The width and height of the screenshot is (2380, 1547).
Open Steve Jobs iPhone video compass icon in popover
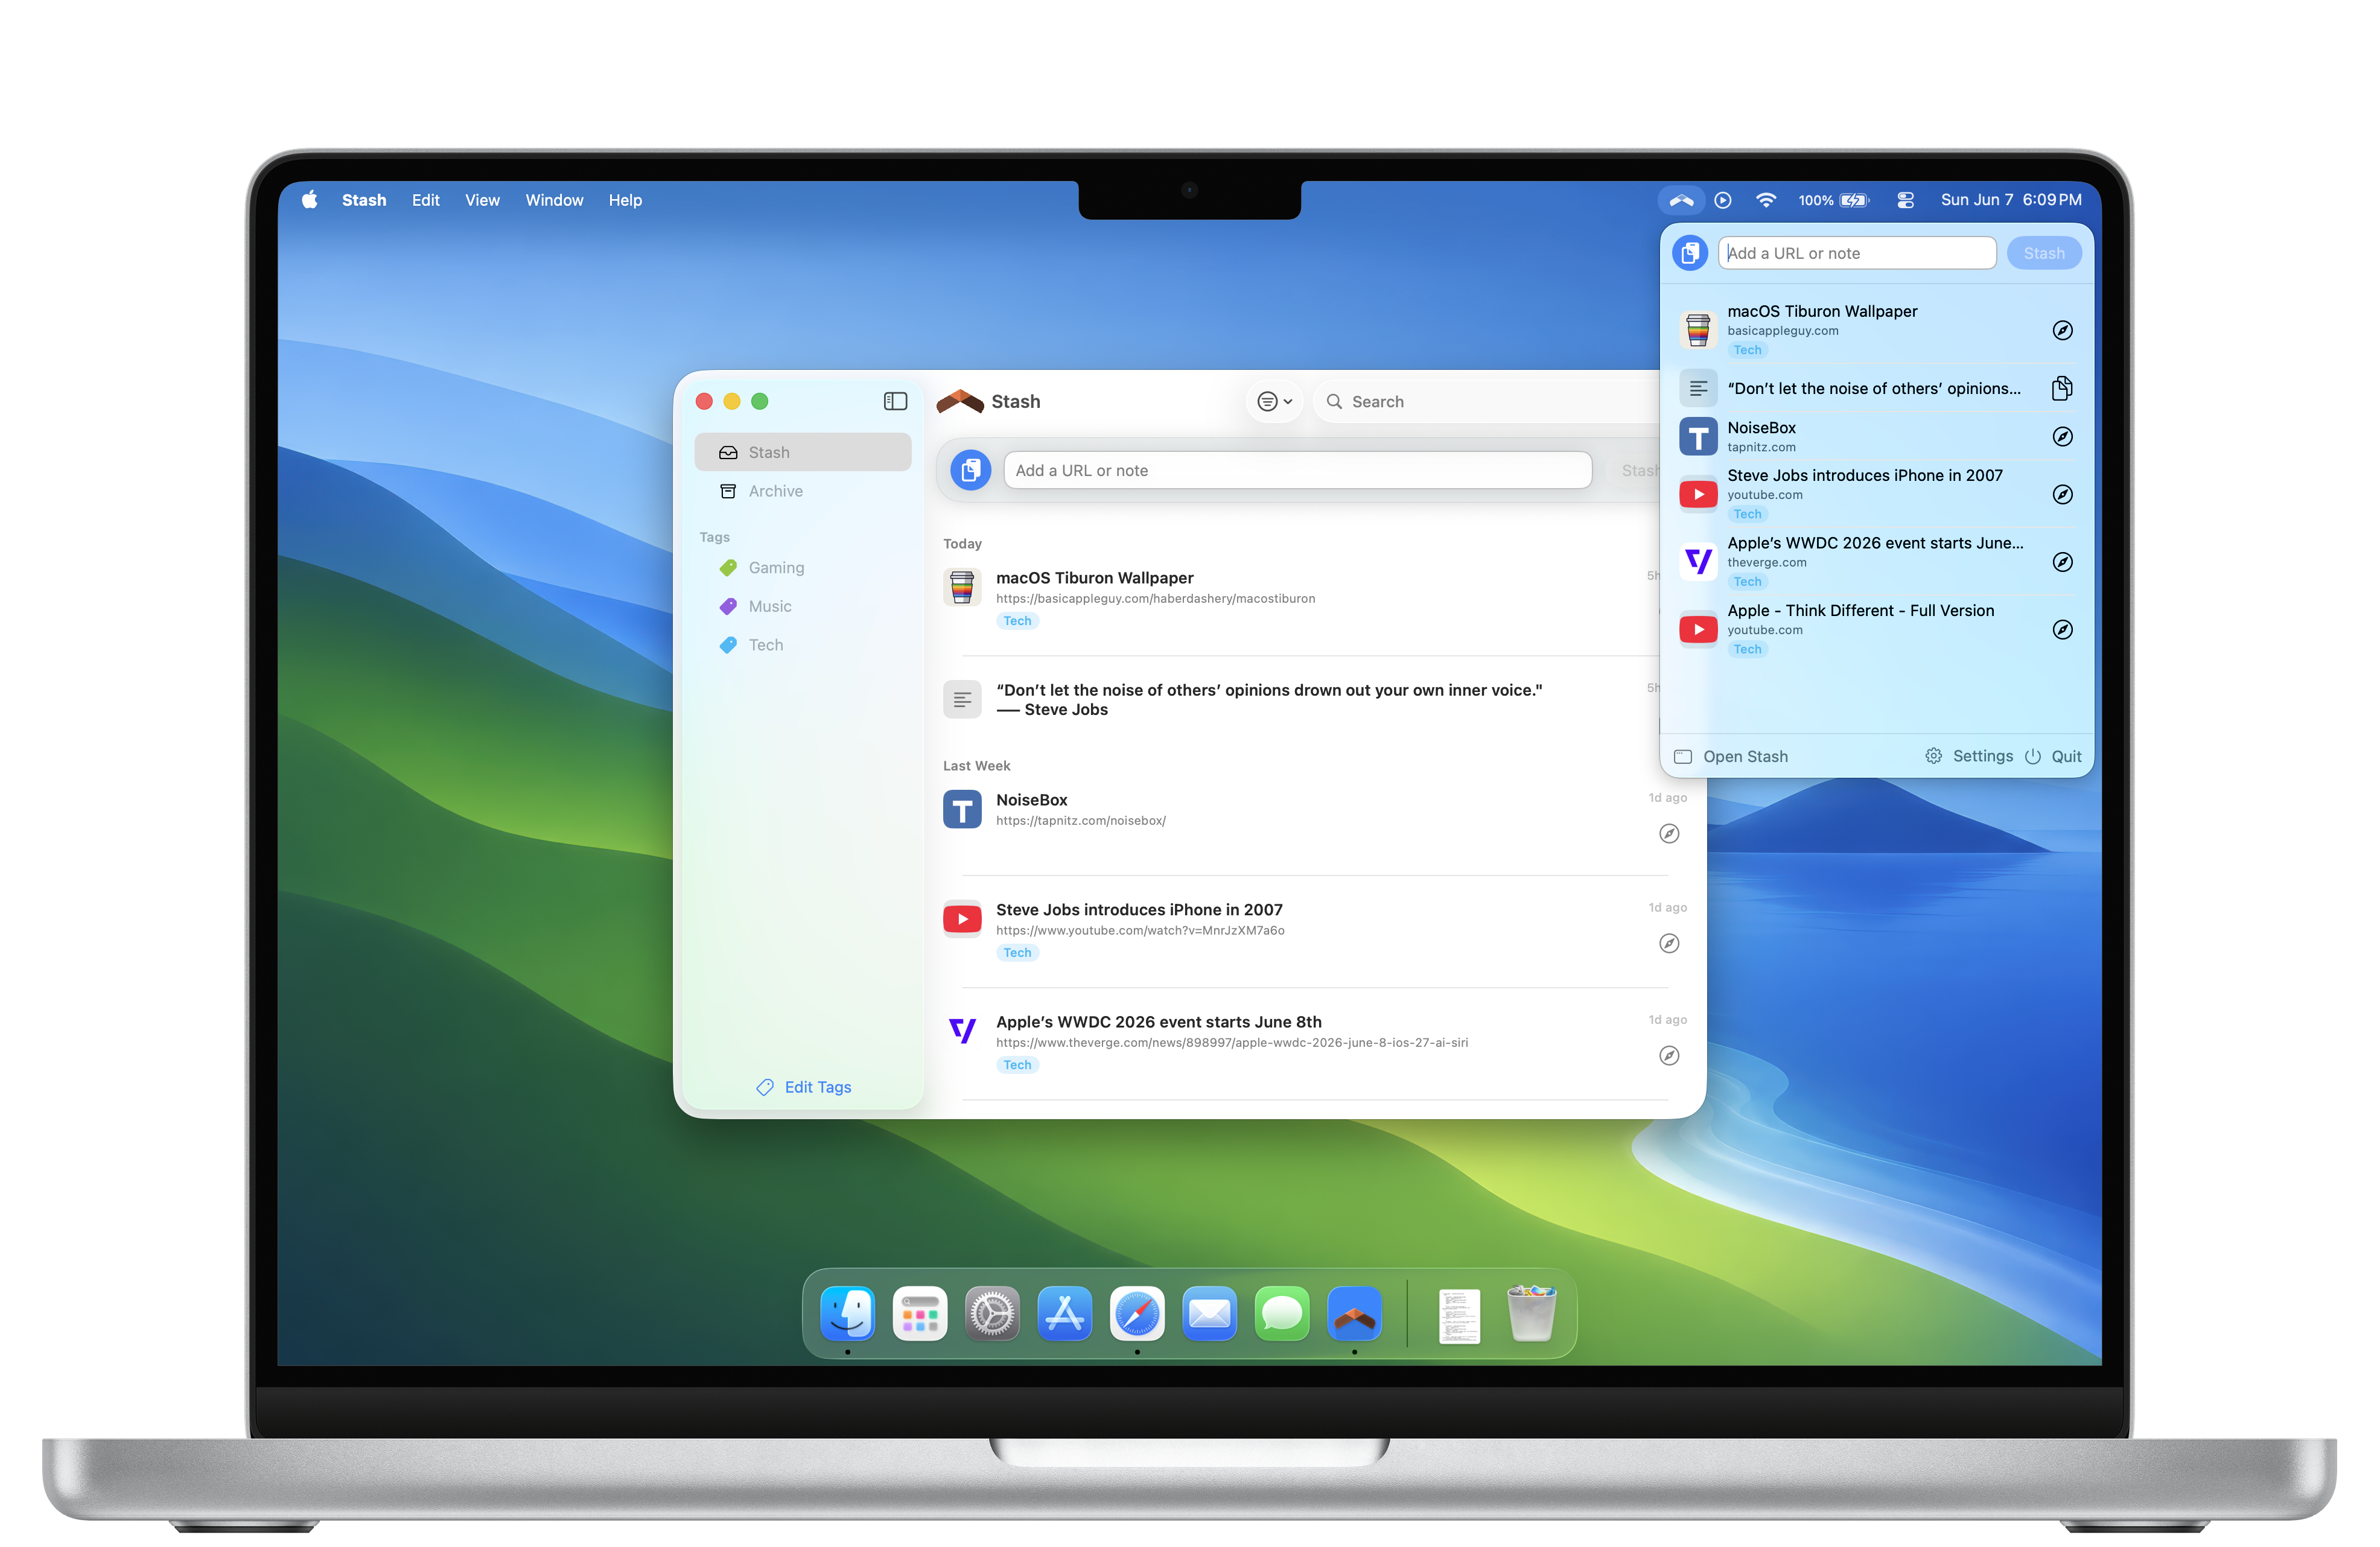(2062, 494)
